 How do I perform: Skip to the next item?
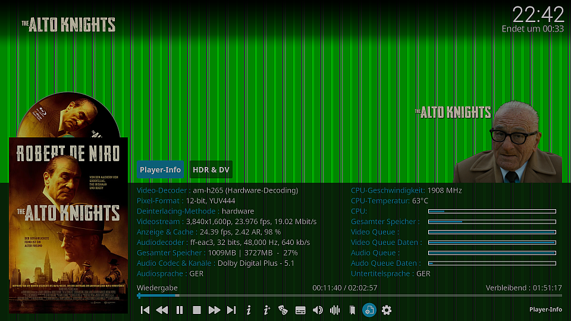click(x=231, y=310)
